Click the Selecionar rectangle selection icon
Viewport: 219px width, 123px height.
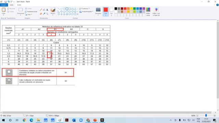tap(21, 10)
